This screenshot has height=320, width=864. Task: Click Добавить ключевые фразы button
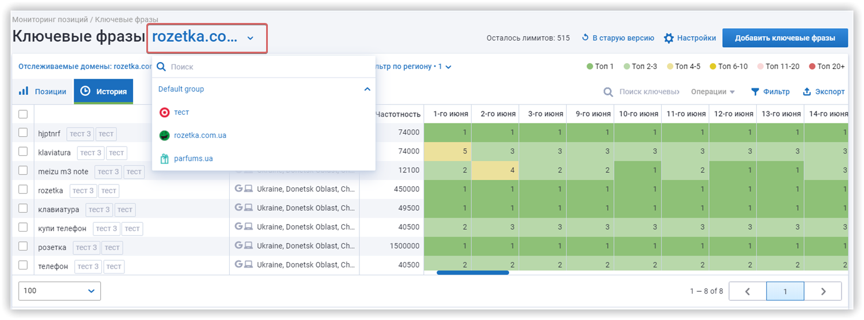click(786, 38)
